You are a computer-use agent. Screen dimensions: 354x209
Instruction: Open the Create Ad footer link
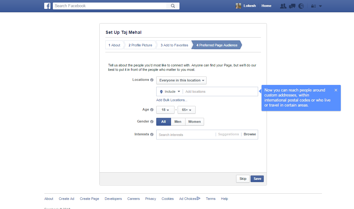67,199
